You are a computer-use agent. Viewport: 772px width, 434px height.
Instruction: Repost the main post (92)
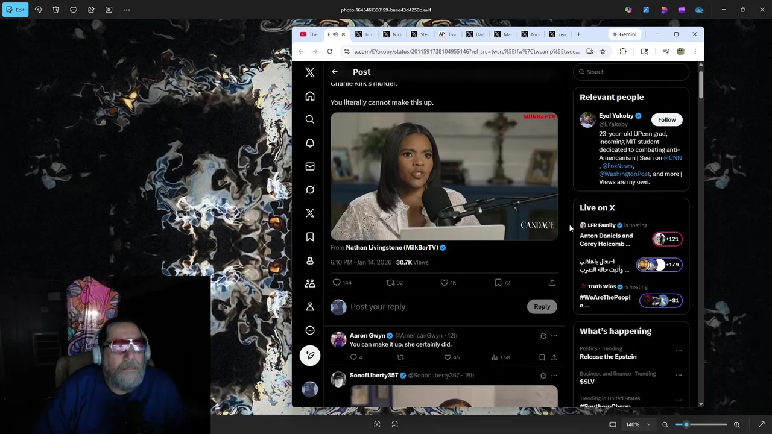[x=394, y=282]
